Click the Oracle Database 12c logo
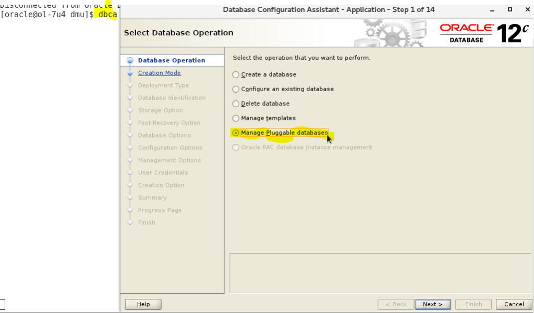Viewport: 534px width, 313px height. 484,33
